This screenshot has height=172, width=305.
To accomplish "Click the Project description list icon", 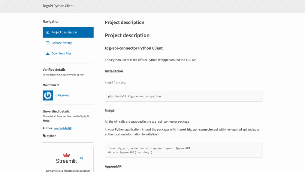I will [x=48, y=32].
